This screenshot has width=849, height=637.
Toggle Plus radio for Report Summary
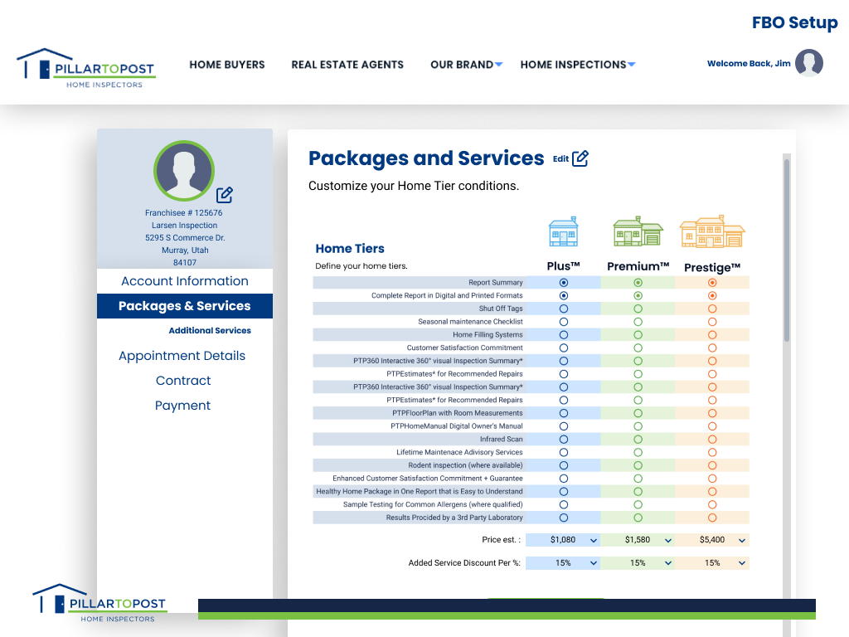(x=564, y=283)
